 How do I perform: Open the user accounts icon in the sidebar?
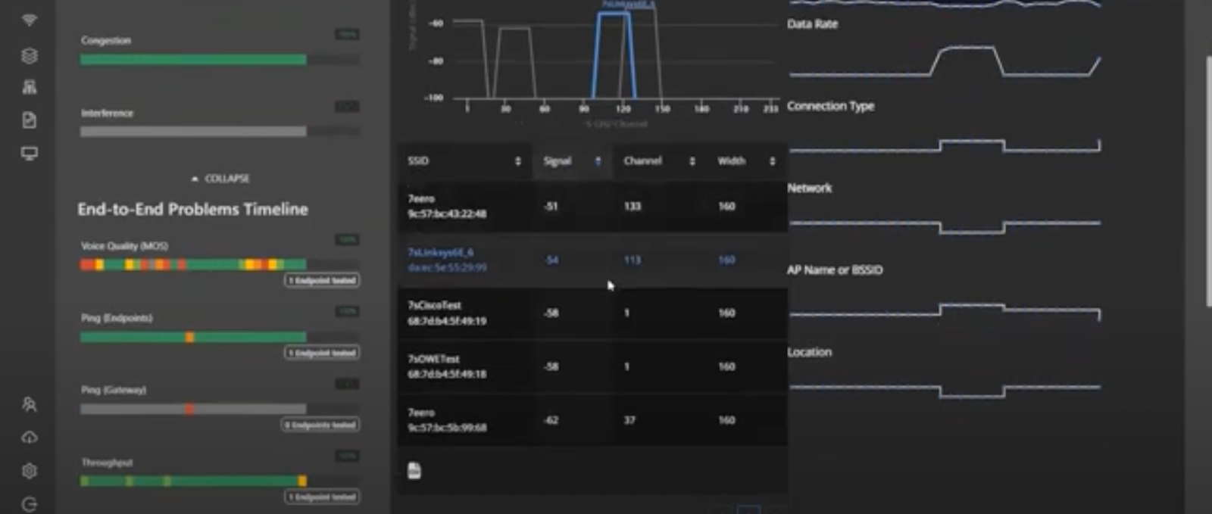click(x=30, y=404)
